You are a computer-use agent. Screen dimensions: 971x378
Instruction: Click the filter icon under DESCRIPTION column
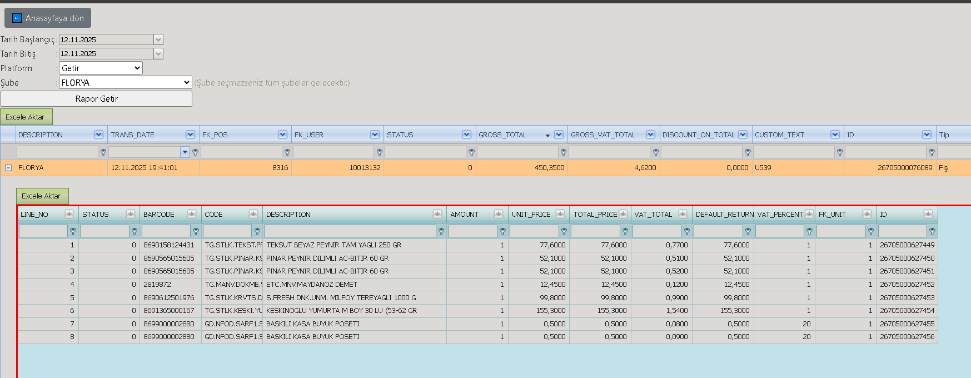[103, 152]
